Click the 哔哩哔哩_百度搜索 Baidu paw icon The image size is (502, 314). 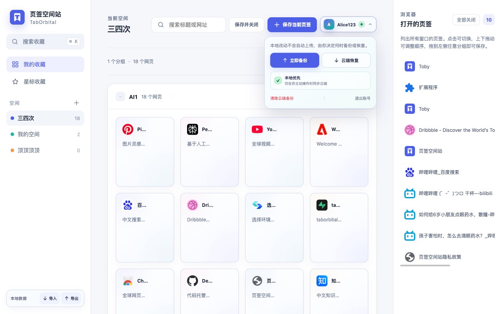coord(410,172)
